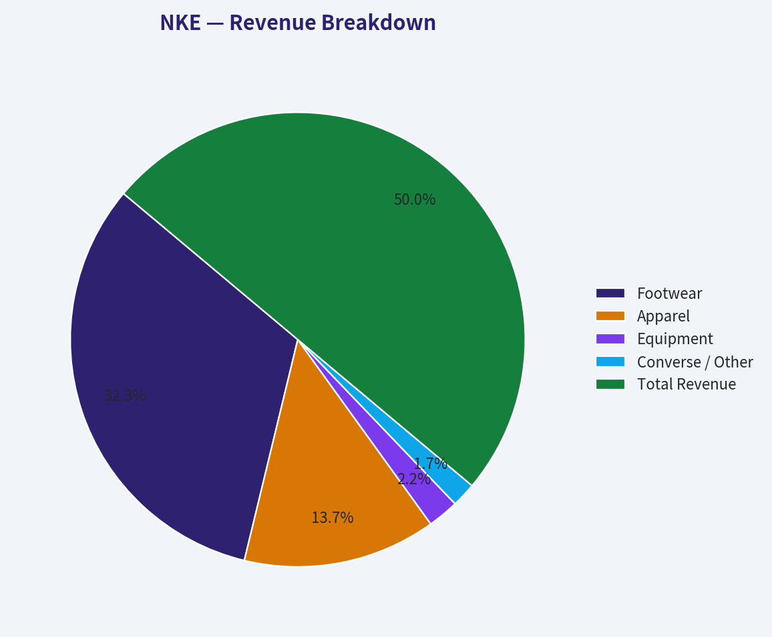Toggle the Total Revenue legend label
Viewport: 772px width, 637px height.
click(687, 384)
